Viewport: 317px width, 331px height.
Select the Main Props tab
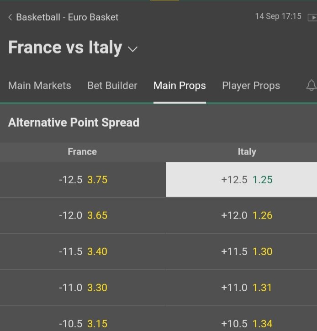(x=180, y=85)
